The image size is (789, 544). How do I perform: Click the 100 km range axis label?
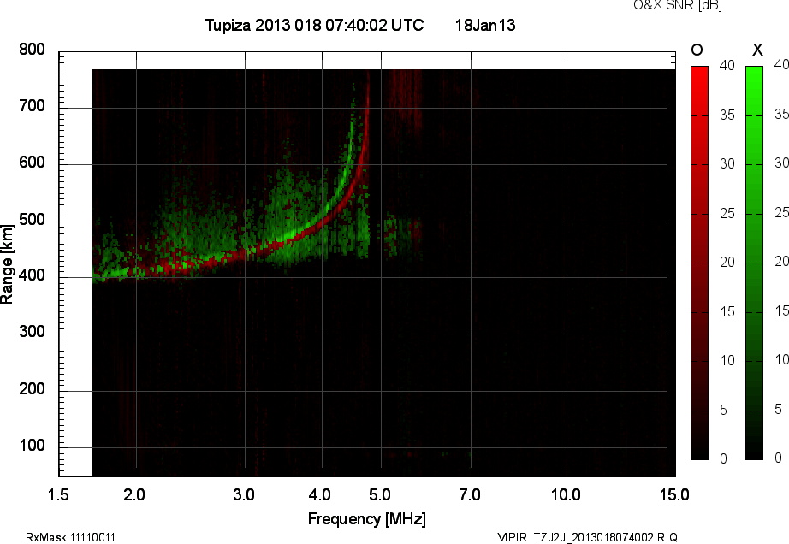(x=33, y=446)
